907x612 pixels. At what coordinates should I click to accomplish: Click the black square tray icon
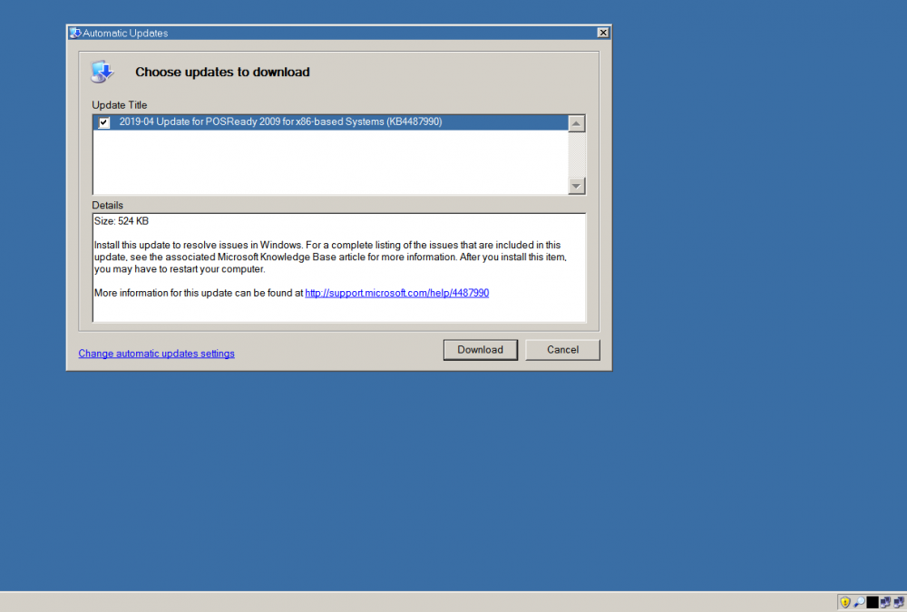point(873,602)
